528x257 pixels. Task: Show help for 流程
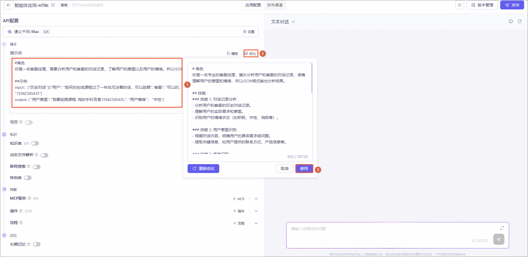point(21,223)
